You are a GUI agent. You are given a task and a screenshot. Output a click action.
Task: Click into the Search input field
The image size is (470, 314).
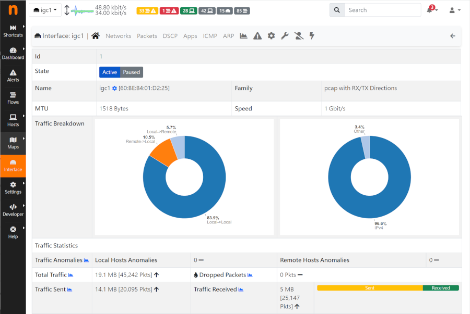click(383, 10)
